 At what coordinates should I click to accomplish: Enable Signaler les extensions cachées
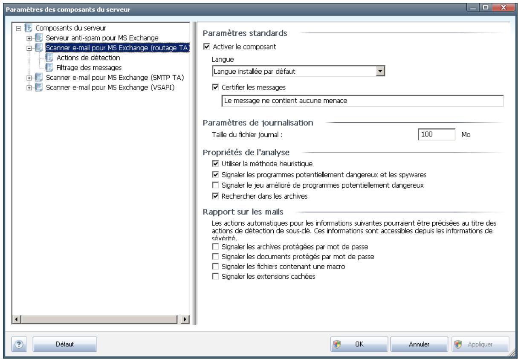coord(215,276)
